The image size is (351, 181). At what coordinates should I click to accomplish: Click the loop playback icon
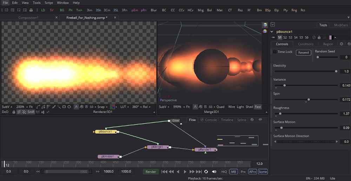coord(206,172)
